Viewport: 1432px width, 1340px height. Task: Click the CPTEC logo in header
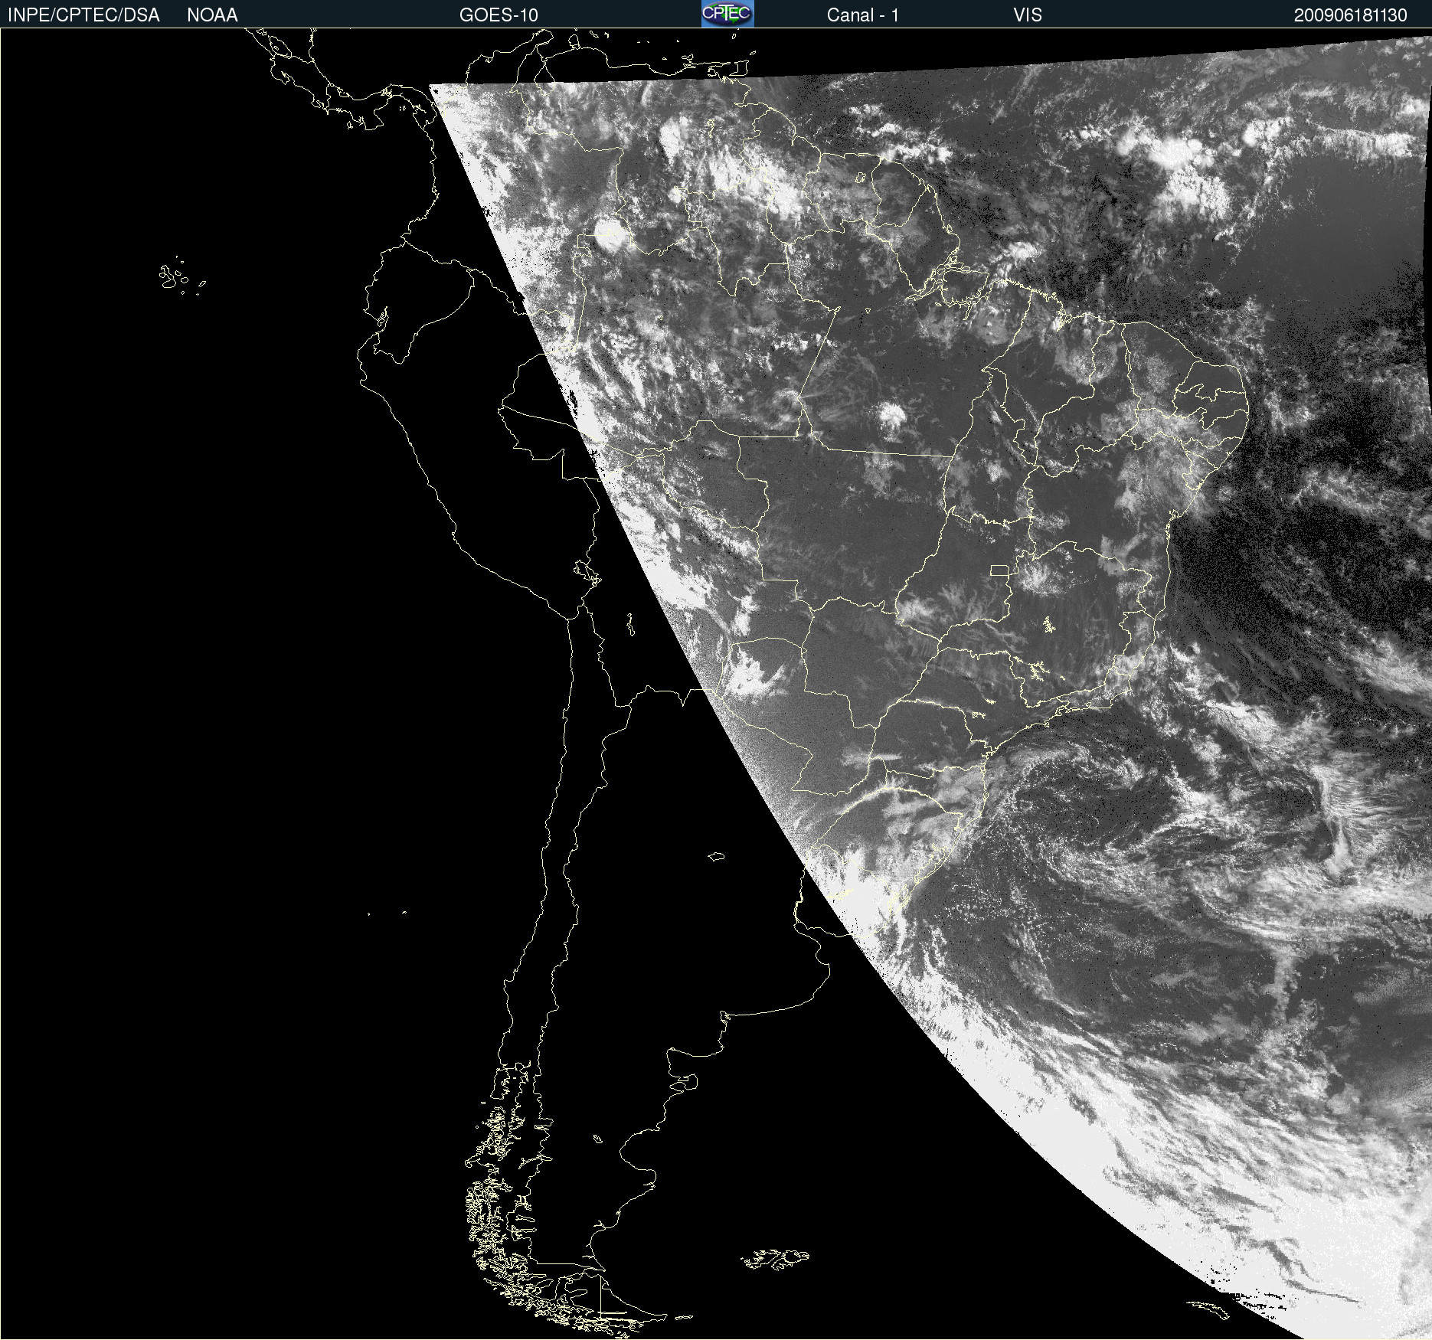(x=727, y=14)
